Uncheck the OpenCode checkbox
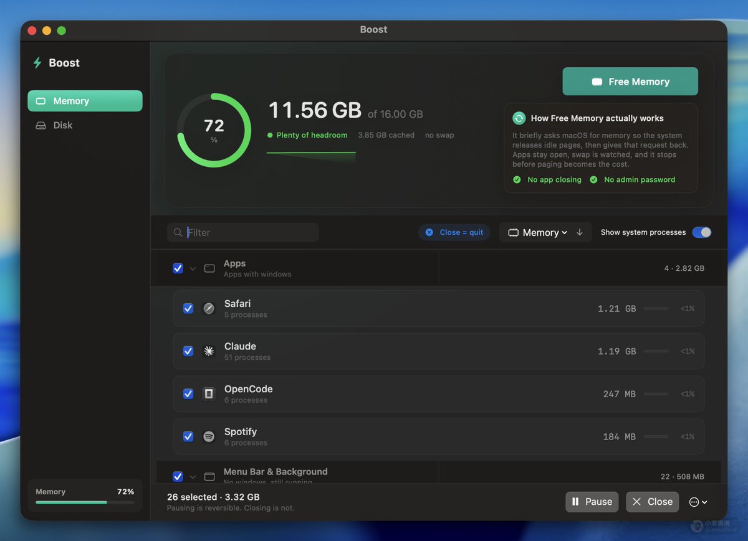 (188, 393)
